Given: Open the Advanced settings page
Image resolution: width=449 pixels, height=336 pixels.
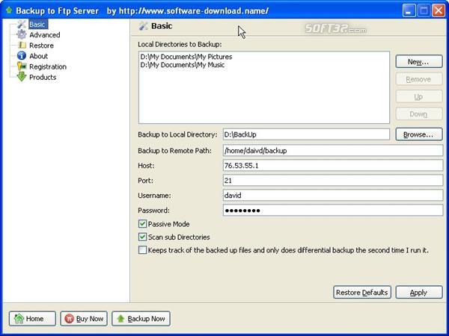Looking at the screenshot, I should coord(45,35).
